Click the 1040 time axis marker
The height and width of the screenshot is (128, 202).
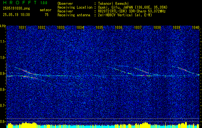(x=196, y=28)
